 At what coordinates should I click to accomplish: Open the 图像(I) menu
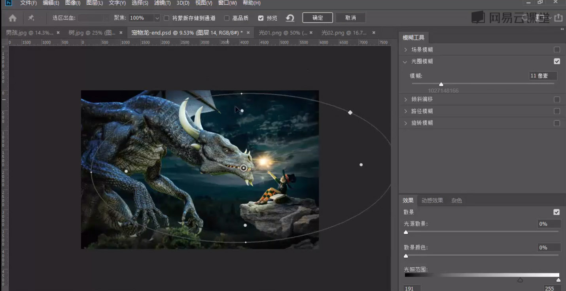click(73, 3)
